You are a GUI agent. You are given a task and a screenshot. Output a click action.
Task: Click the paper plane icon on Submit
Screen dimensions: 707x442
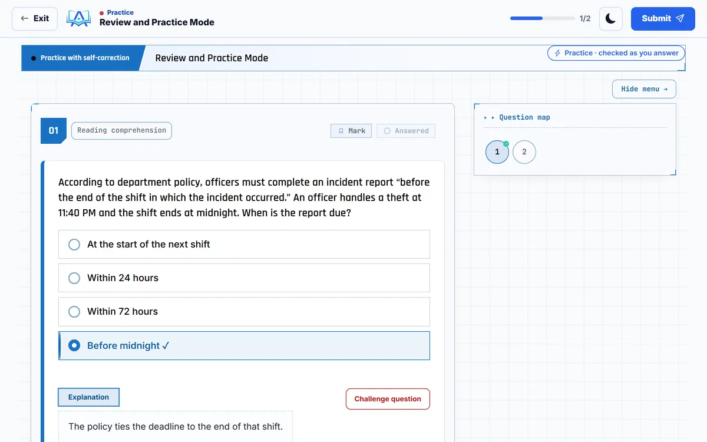(x=680, y=19)
